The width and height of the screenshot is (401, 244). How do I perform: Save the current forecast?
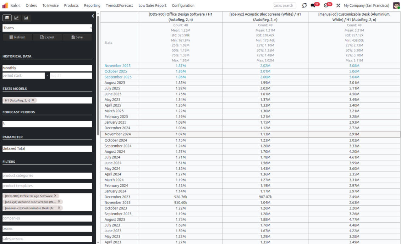tap(77, 37)
